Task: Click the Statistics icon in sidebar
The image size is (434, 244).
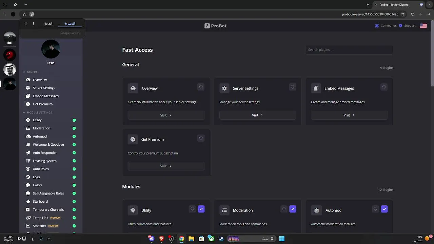Action: coord(28,226)
